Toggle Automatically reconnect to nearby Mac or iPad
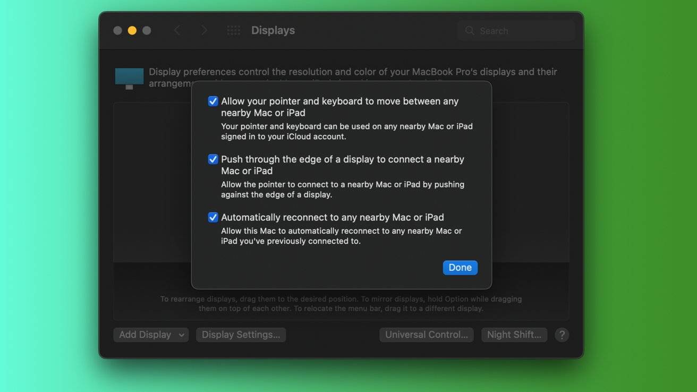 (x=213, y=217)
